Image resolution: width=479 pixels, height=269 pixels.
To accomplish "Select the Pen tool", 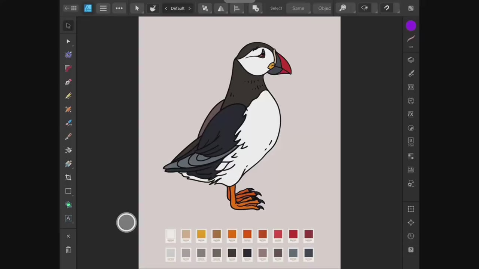I will pos(68,82).
